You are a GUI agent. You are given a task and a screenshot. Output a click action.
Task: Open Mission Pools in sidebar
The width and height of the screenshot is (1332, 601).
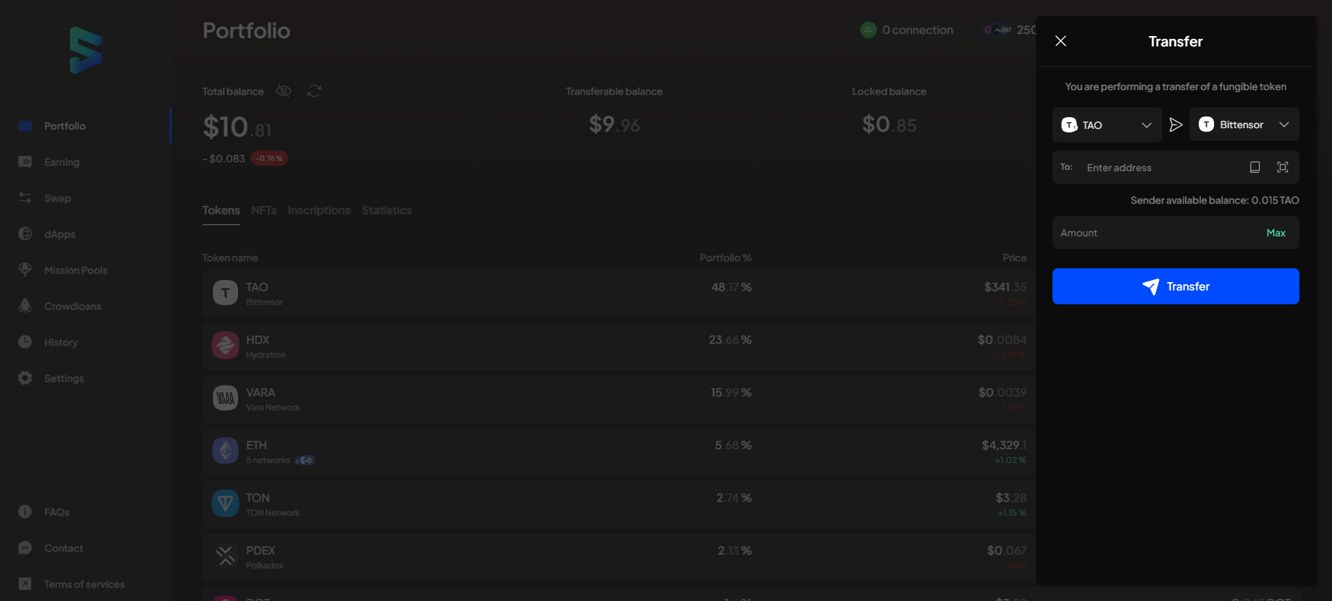76,270
